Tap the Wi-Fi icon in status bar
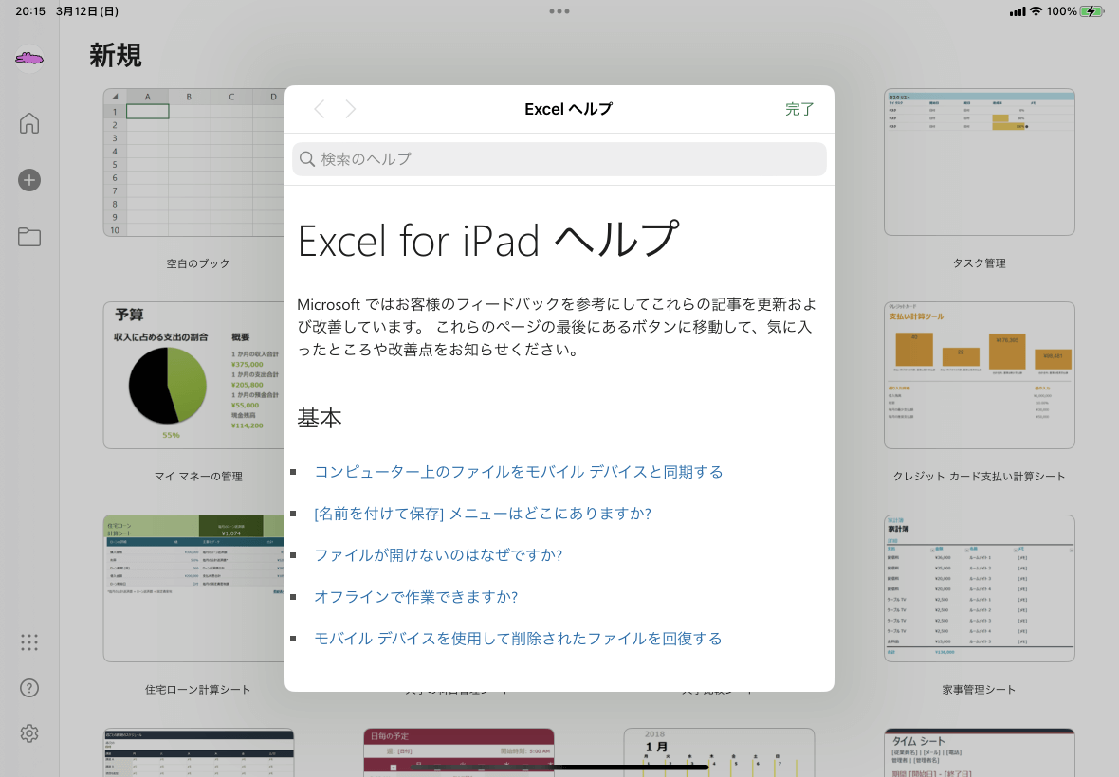Viewport: 1119px width, 777px height. tap(1036, 11)
